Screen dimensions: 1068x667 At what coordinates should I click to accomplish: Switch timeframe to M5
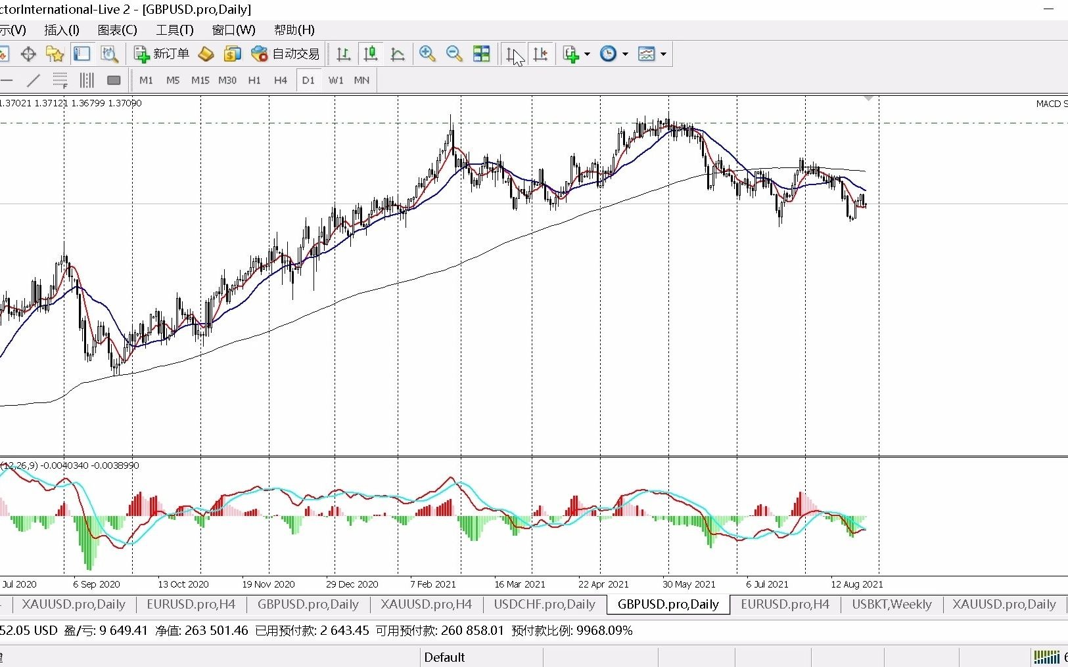[x=173, y=80]
